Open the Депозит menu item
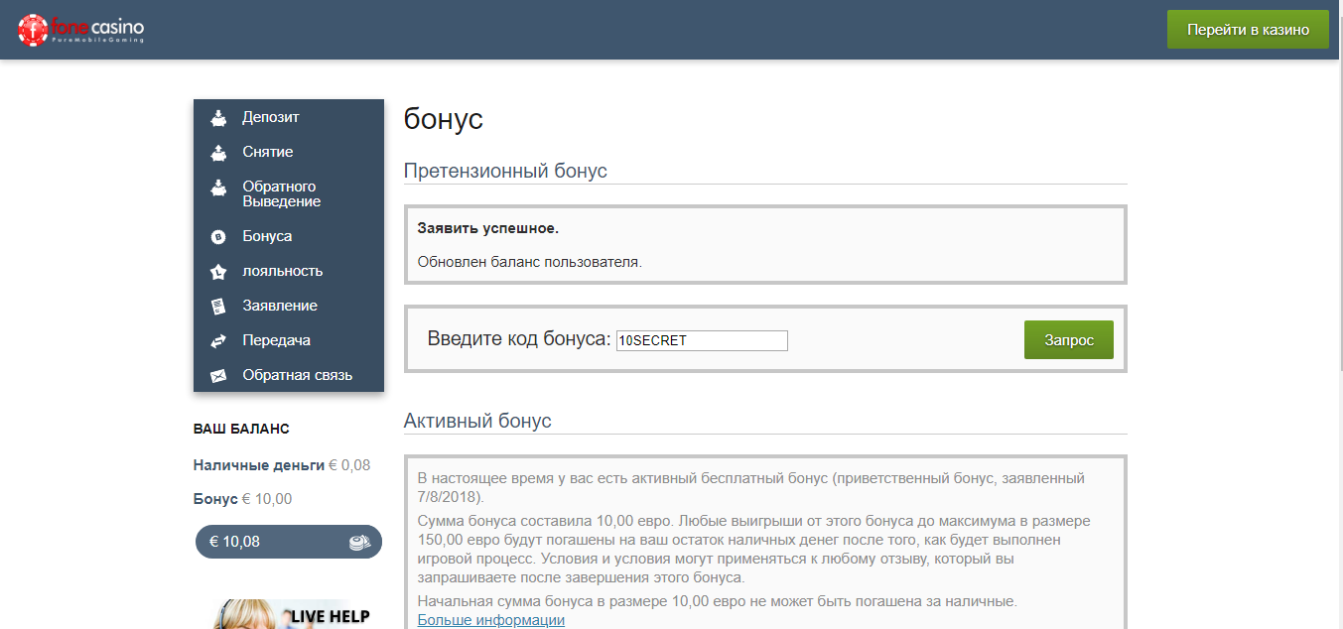This screenshot has height=629, width=1343. pos(270,117)
